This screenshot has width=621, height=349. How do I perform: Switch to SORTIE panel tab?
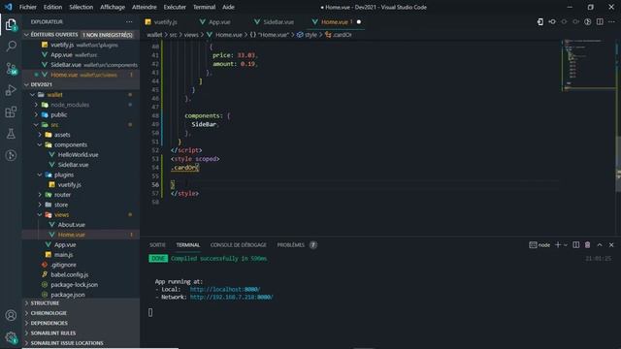point(157,245)
